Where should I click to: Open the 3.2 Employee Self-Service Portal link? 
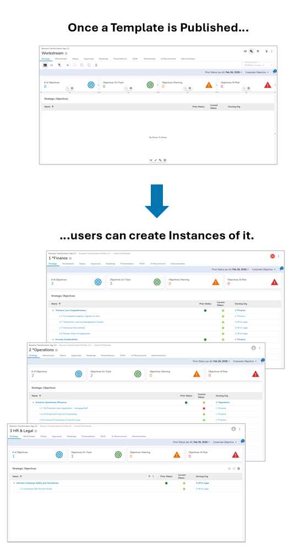coord(36,489)
